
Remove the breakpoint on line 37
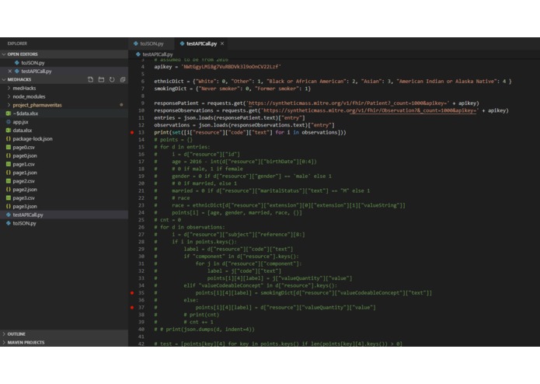pyautogui.click(x=132, y=307)
